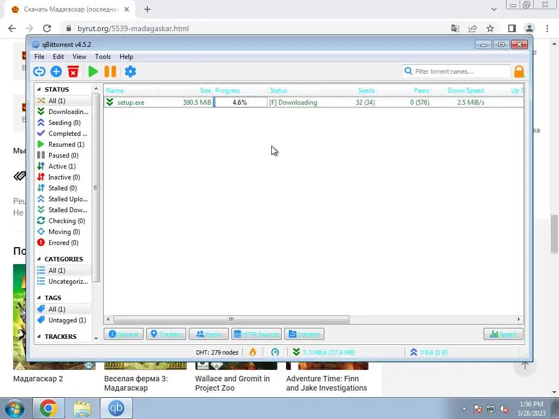Click the torrent list horizontal scrollbar

pos(231,320)
